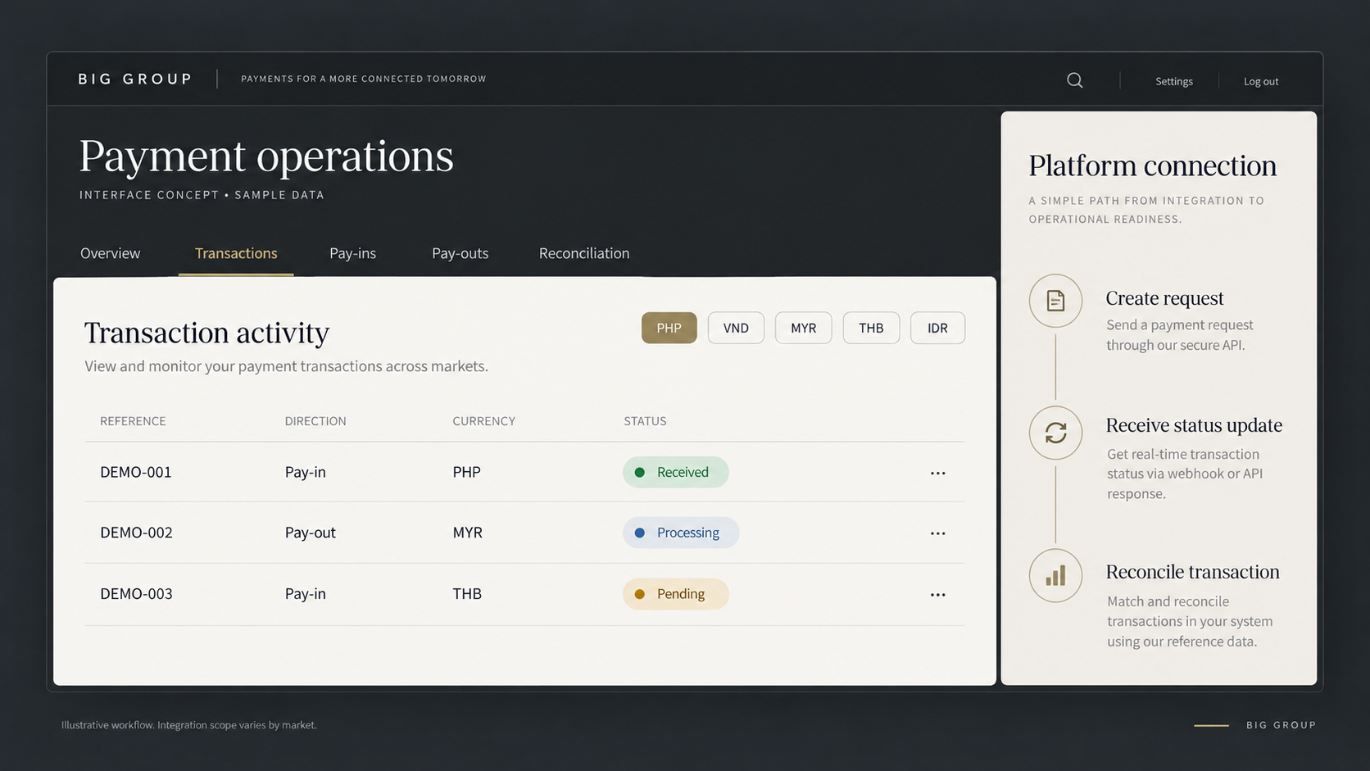This screenshot has height=771, width=1370.
Task: Click the Create request heading
Action: tap(1164, 298)
